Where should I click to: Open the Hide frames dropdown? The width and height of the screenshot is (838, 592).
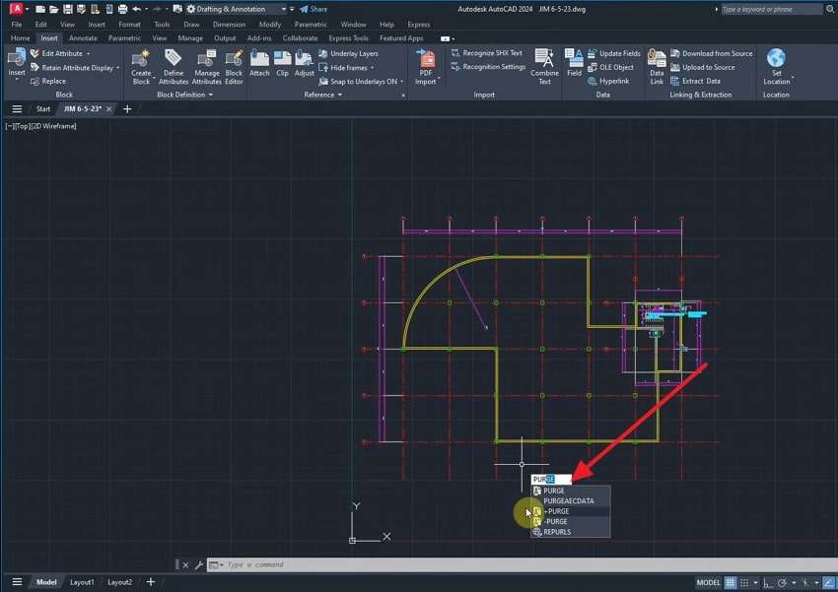pyautogui.click(x=372, y=68)
